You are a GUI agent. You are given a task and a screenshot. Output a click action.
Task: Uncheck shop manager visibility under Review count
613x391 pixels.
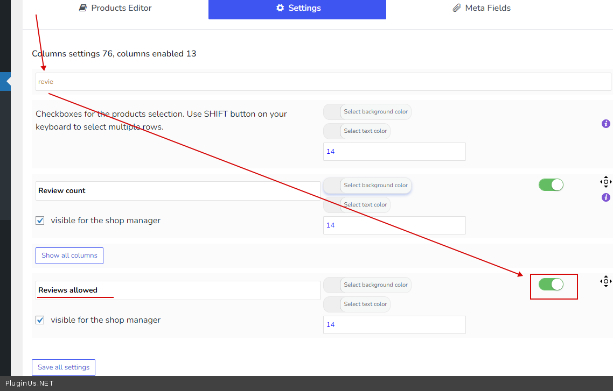(40, 221)
